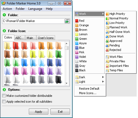
Task: Select the red folder icon in Colors grid
Action: tap(16, 46)
